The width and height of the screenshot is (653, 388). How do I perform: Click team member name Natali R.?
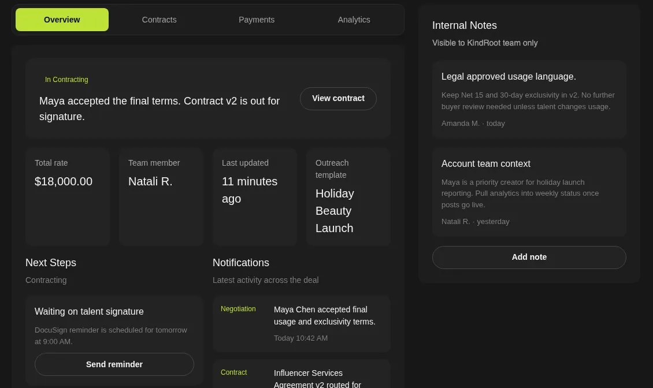pyautogui.click(x=150, y=181)
